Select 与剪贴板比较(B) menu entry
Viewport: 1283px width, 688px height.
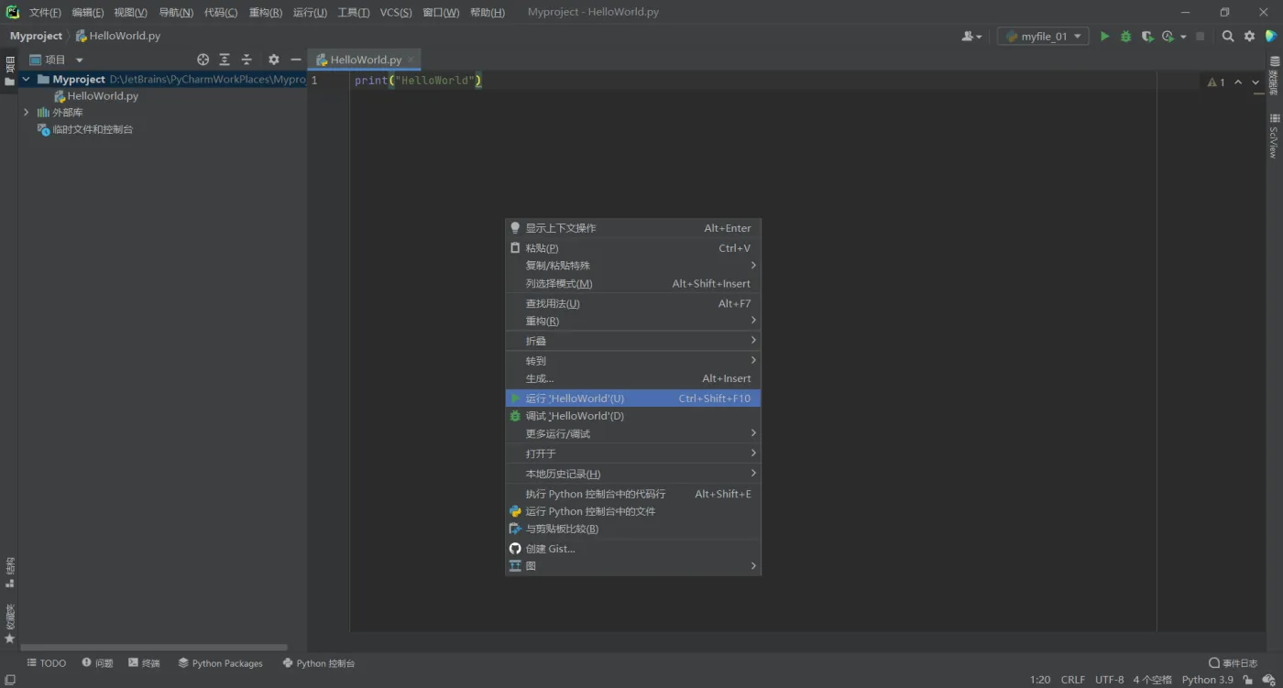point(633,529)
